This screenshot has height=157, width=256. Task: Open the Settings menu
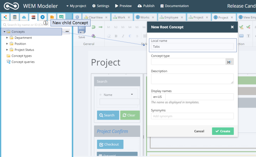(101, 6)
